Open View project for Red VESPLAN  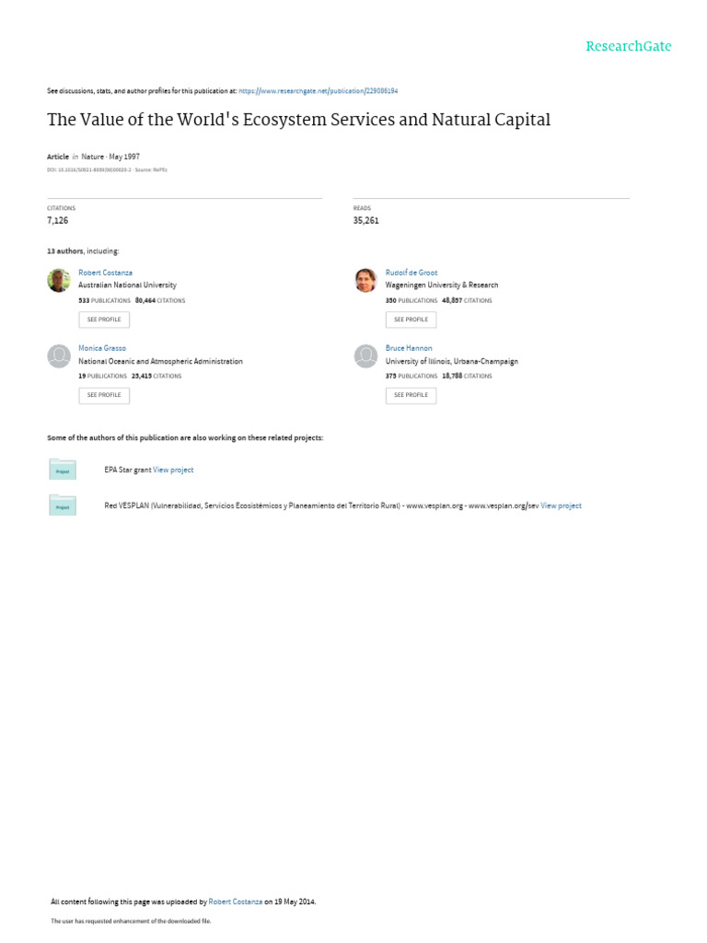(561, 506)
